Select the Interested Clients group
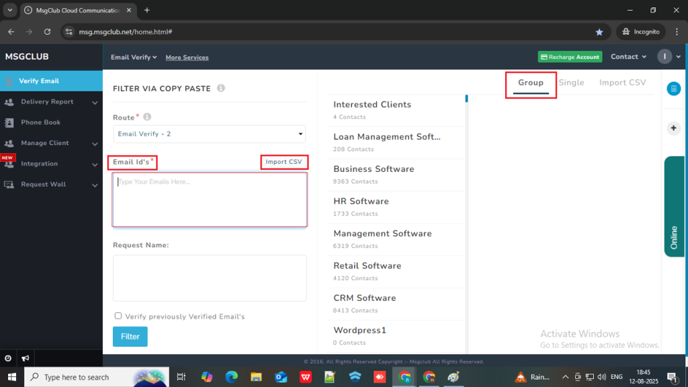 396,111
